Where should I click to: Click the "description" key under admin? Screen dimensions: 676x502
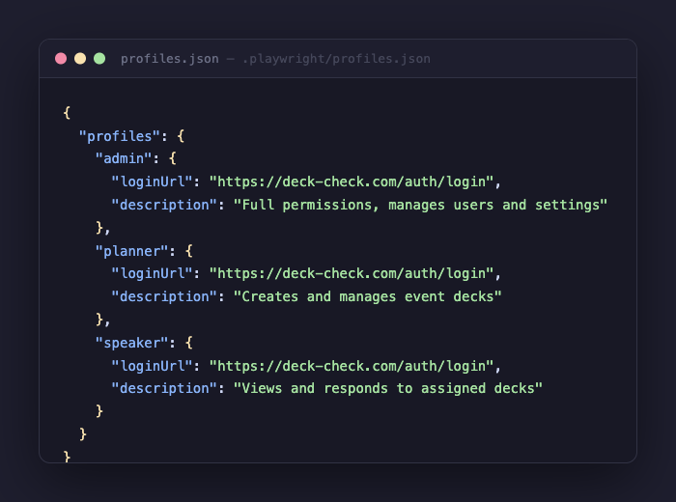tap(164, 205)
